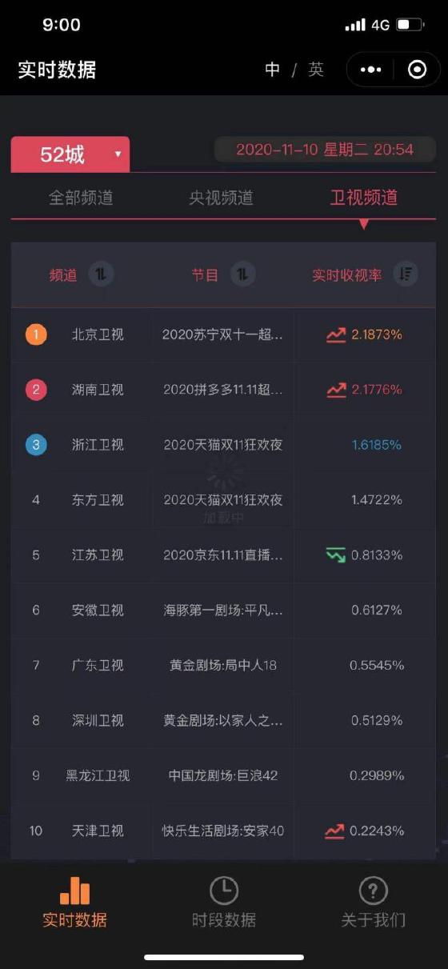
Task: Sort ratings using 实时收视率 descending icon
Action: click(406, 274)
